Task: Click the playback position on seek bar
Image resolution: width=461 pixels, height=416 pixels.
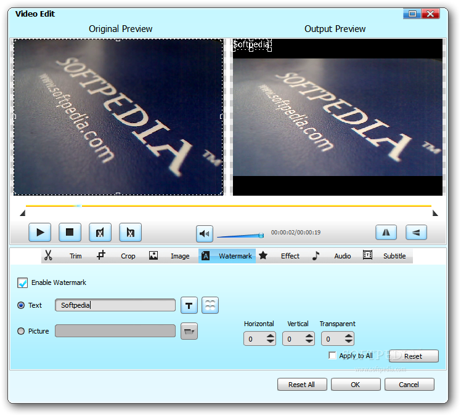Action: pos(78,206)
